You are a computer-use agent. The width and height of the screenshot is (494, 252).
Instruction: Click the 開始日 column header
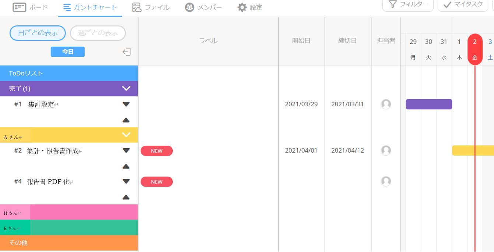coord(301,41)
